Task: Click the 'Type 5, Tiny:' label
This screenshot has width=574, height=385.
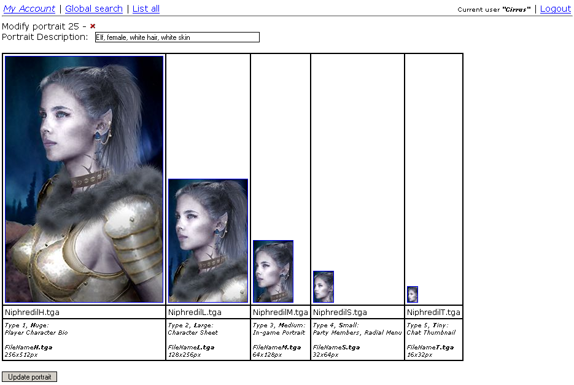Action: 427,325
